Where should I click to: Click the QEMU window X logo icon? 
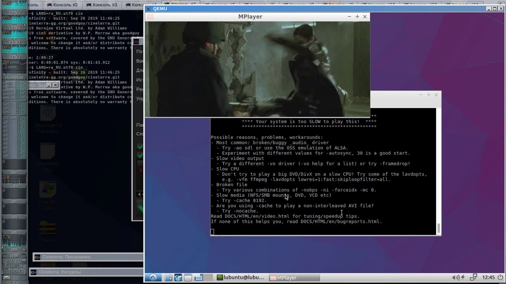point(149,9)
